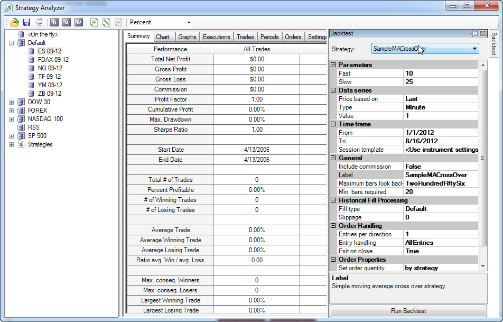Open the Strategy SampleMACrossOver dropdown
This screenshot has height=322, width=503.
coord(425,49)
